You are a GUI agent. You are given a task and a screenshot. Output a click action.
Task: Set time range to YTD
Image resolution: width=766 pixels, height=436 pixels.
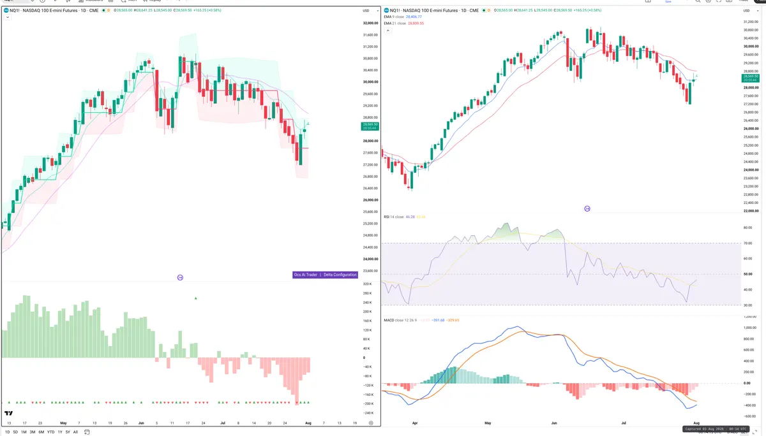pyautogui.click(x=50, y=432)
